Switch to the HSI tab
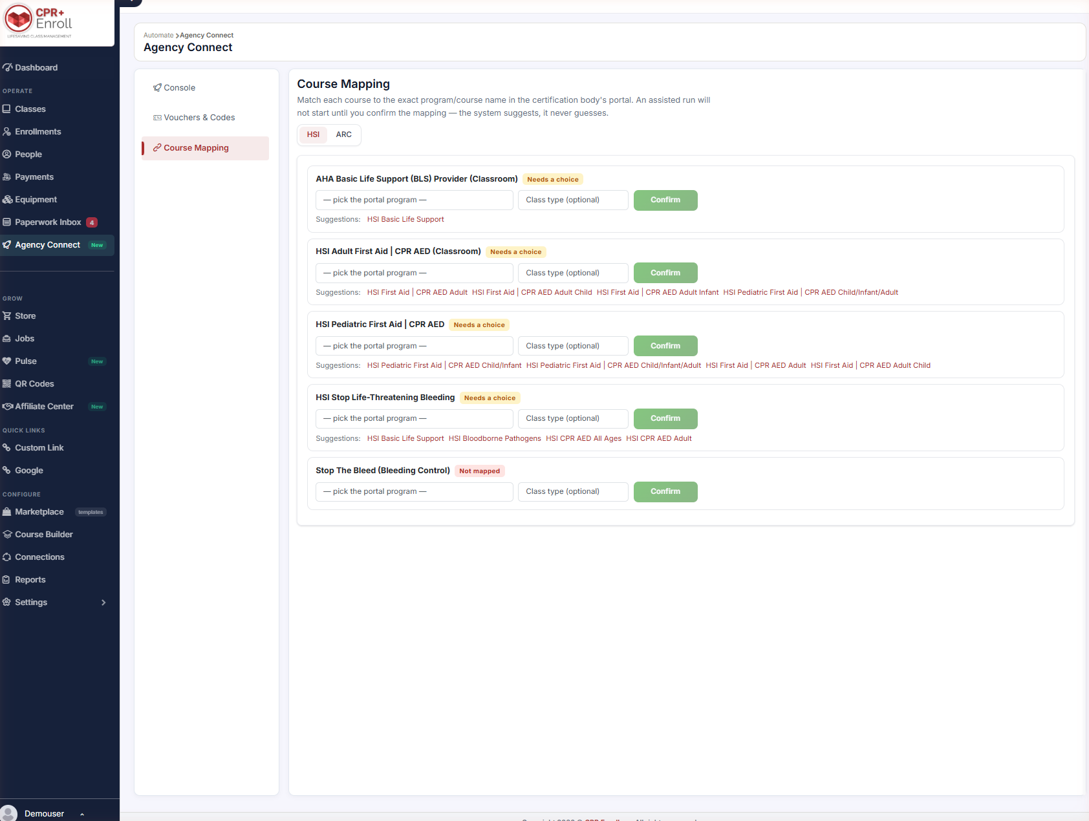Image resolution: width=1089 pixels, height=821 pixels. click(x=314, y=134)
